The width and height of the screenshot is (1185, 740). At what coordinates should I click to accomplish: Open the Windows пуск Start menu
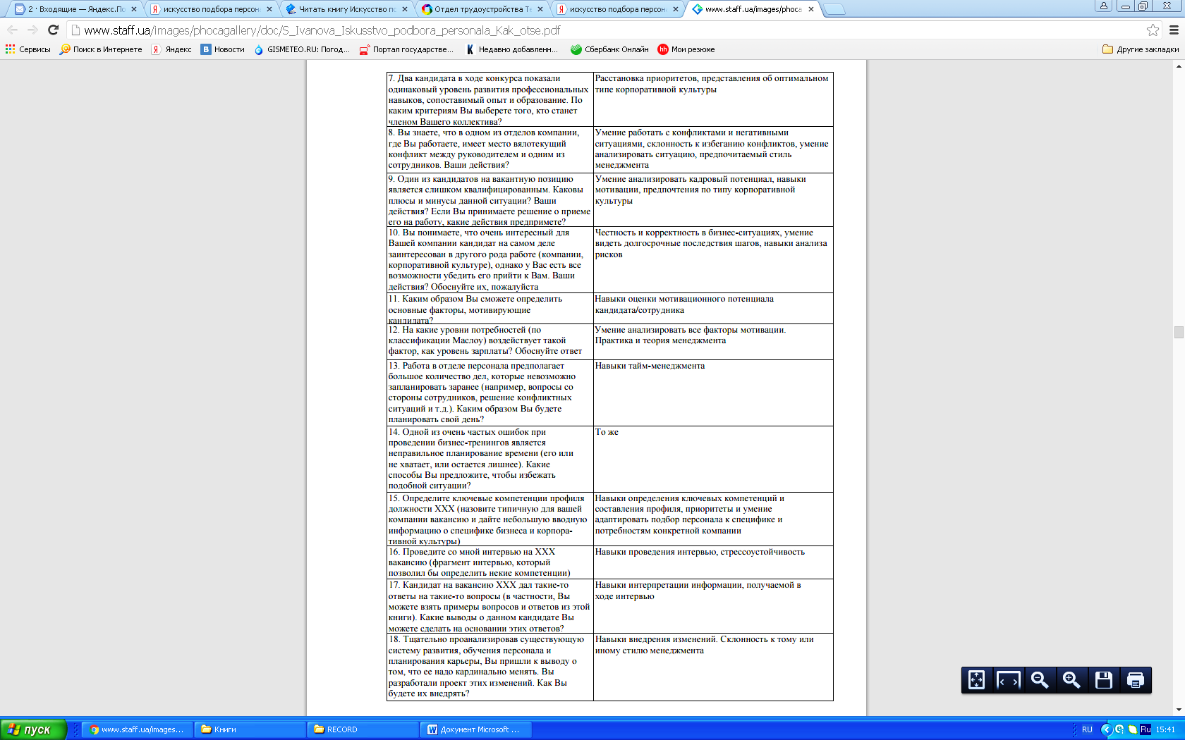pos(33,729)
